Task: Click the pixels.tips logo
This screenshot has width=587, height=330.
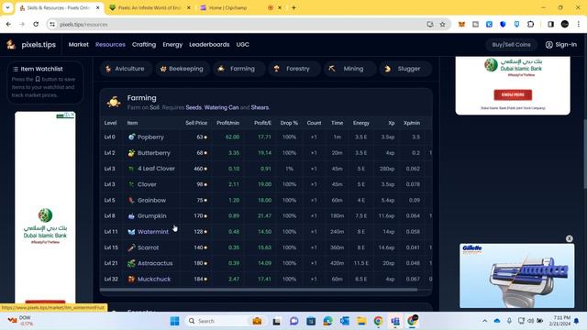Action: (31, 45)
